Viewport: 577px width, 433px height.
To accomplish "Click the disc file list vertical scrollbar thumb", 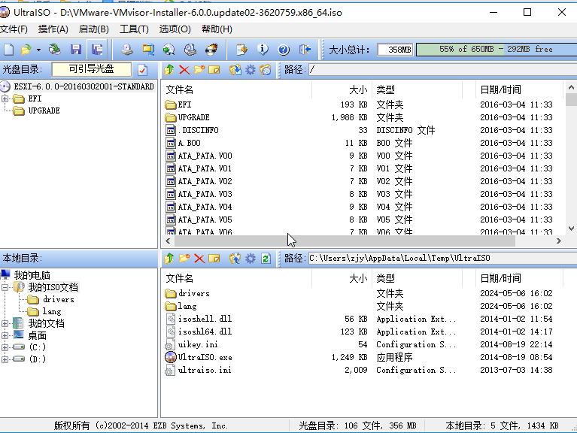I will pyautogui.click(x=571, y=100).
